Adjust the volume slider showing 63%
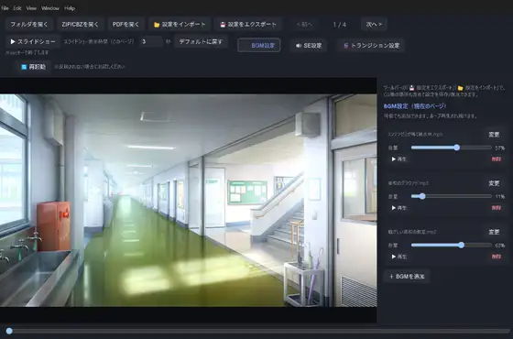The height and width of the screenshot is (339, 513). 451,246
